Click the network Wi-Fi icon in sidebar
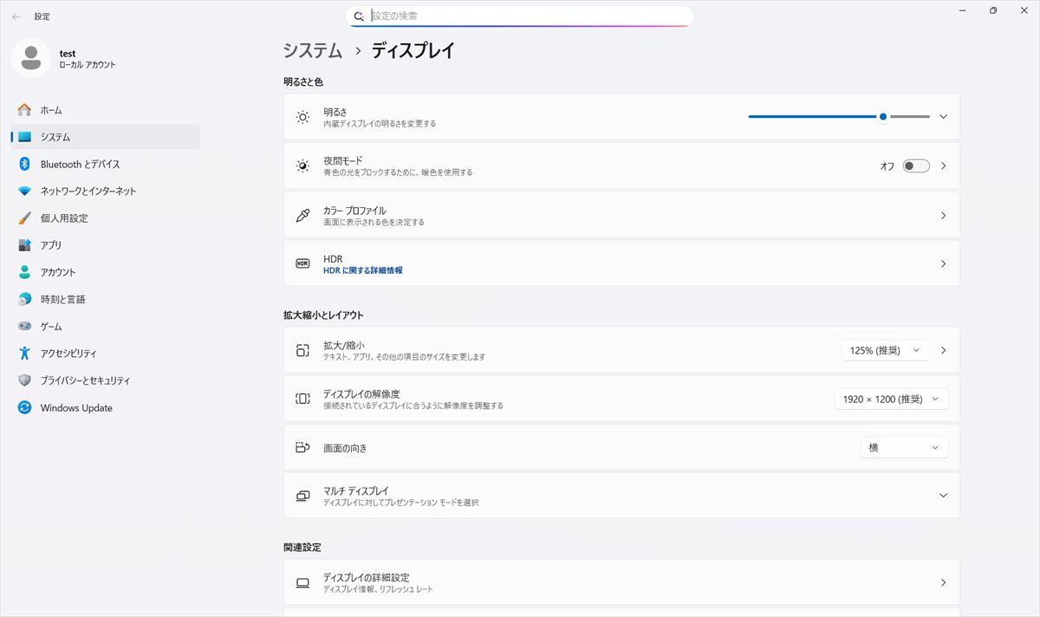 pyautogui.click(x=24, y=191)
